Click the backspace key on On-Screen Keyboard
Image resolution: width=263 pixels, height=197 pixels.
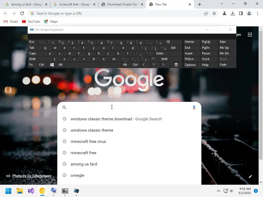click(x=173, y=42)
